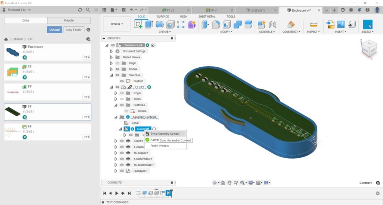The width and height of the screenshot is (383, 205).
Task: Select the Measure tool under Inspect
Action: click(313, 24)
